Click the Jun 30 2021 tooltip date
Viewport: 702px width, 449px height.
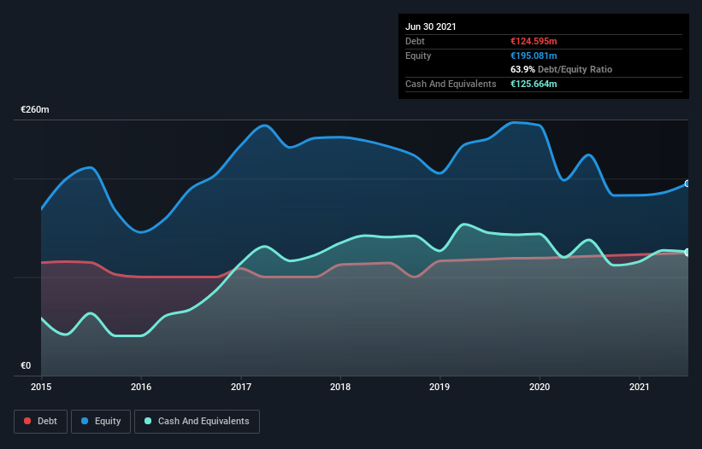pyautogui.click(x=431, y=26)
